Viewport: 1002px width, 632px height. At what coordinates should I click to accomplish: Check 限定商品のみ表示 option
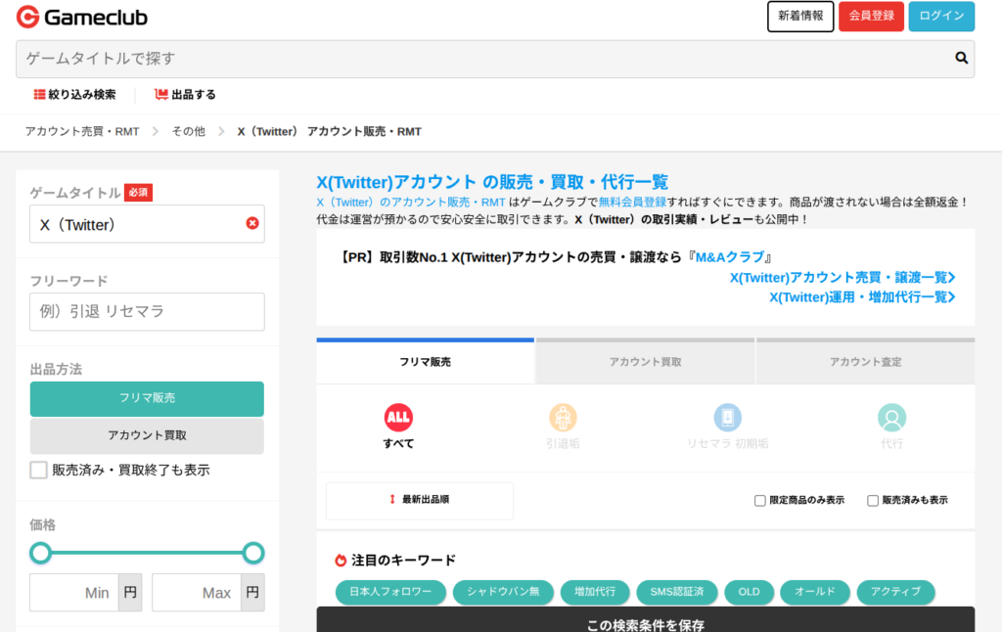(x=760, y=501)
